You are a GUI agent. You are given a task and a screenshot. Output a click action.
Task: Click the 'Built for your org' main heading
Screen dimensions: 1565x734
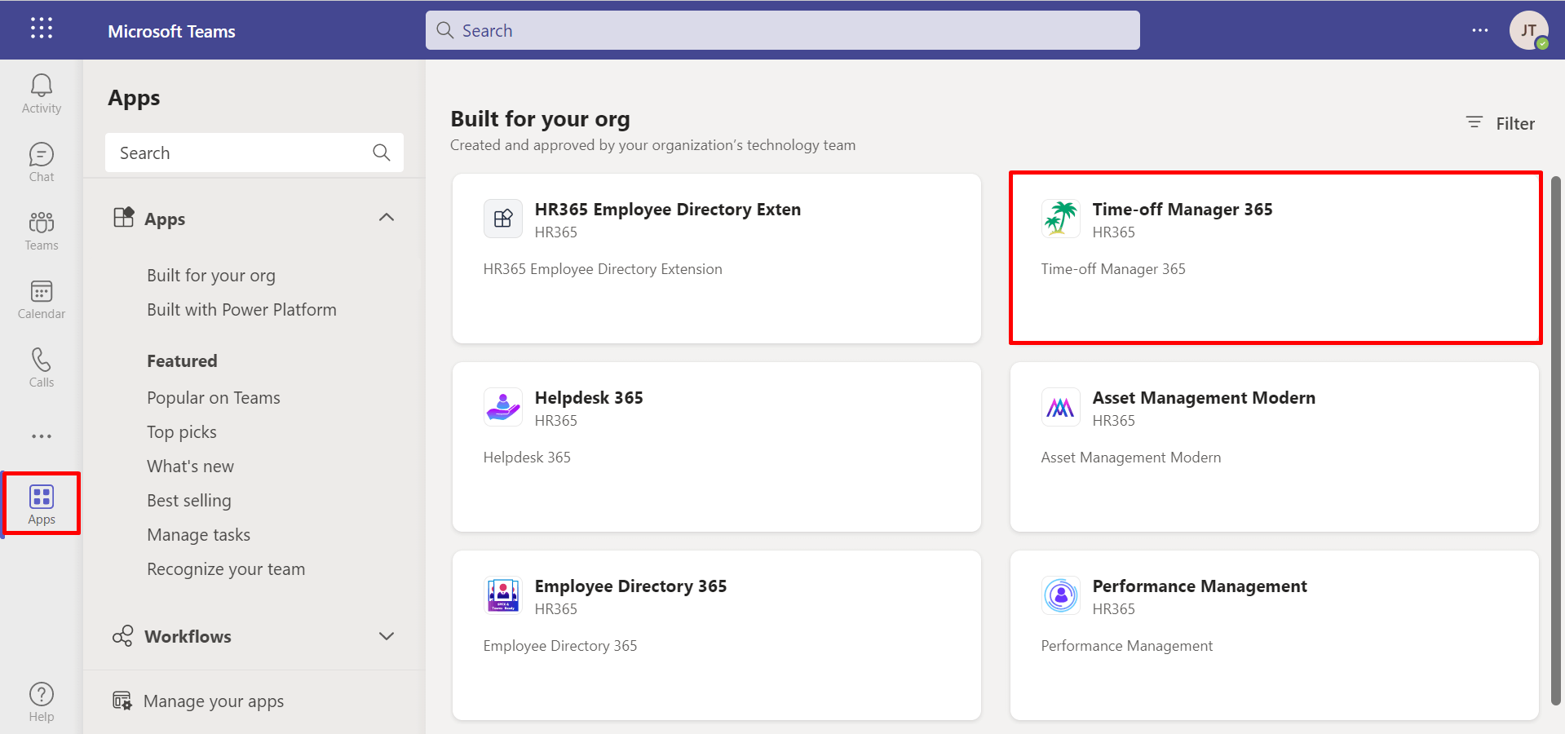tap(540, 119)
